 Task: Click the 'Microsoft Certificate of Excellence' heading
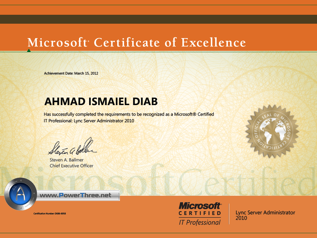pos(136,42)
